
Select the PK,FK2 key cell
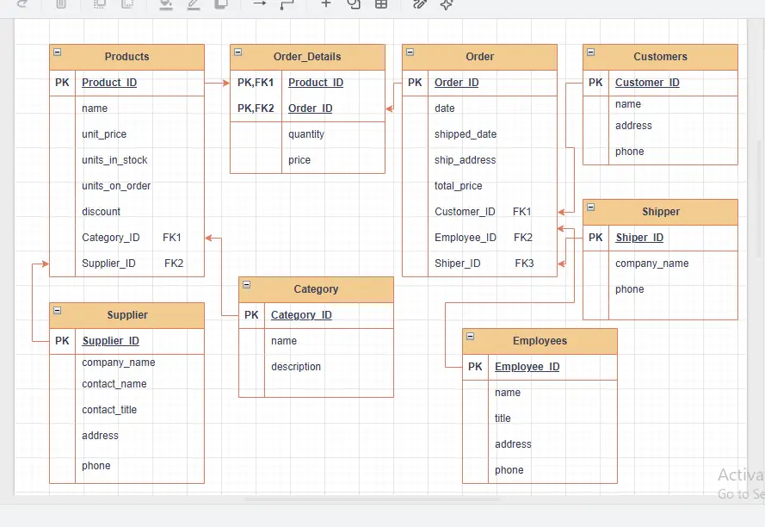(256, 108)
